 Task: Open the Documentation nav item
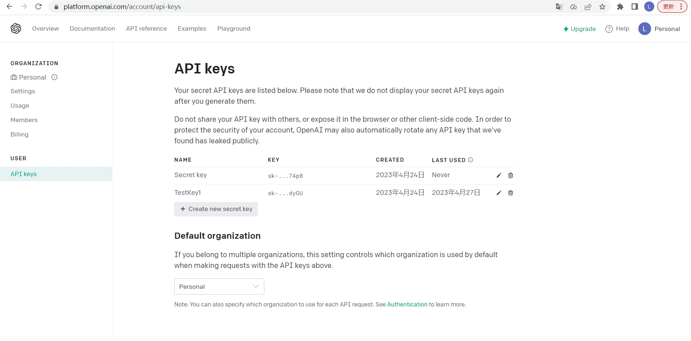click(x=92, y=28)
